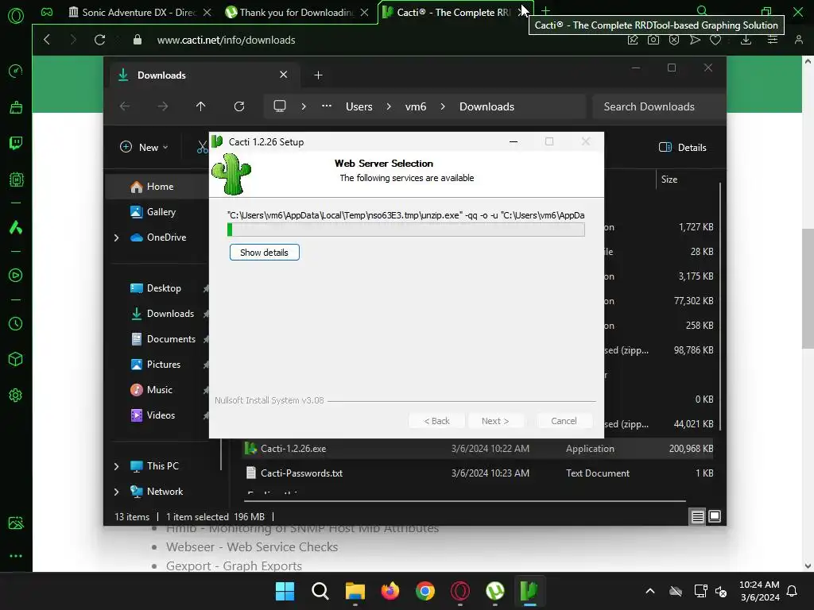Open the browser downloads icon in toolbar
814x610 pixels.
click(746, 40)
